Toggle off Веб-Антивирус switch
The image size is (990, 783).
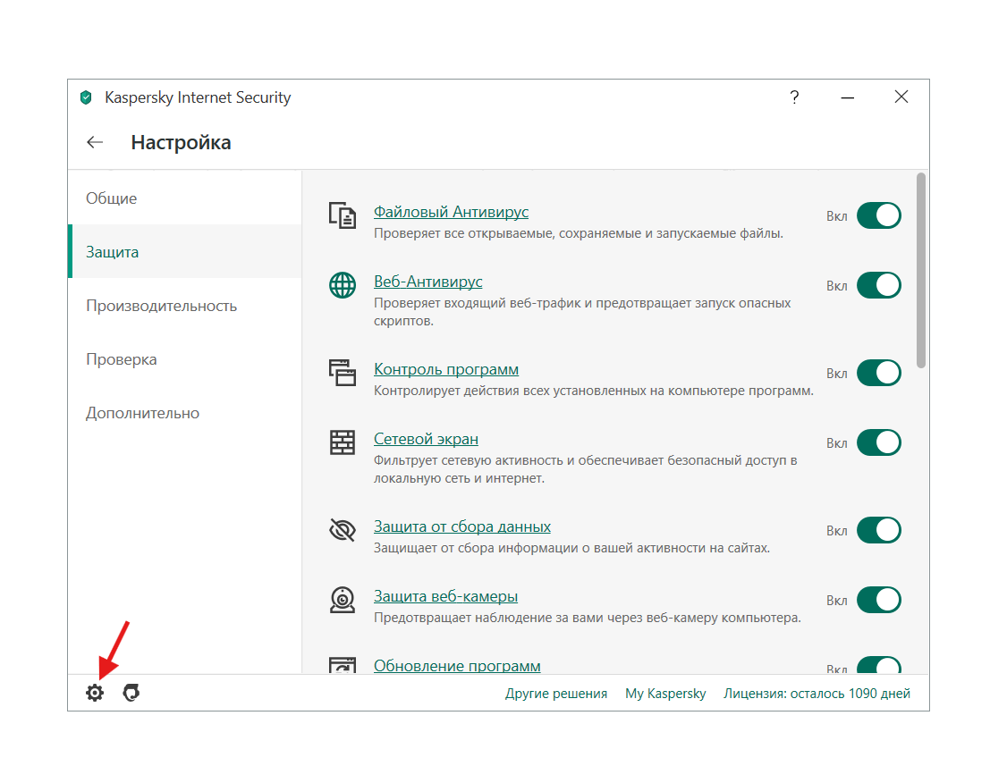(x=879, y=285)
